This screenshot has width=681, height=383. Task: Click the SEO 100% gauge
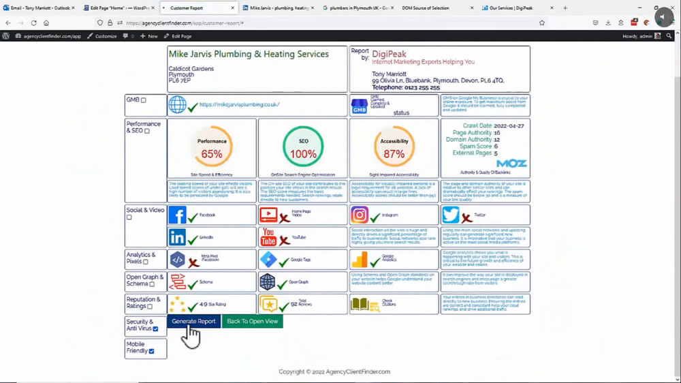pos(303,147)
